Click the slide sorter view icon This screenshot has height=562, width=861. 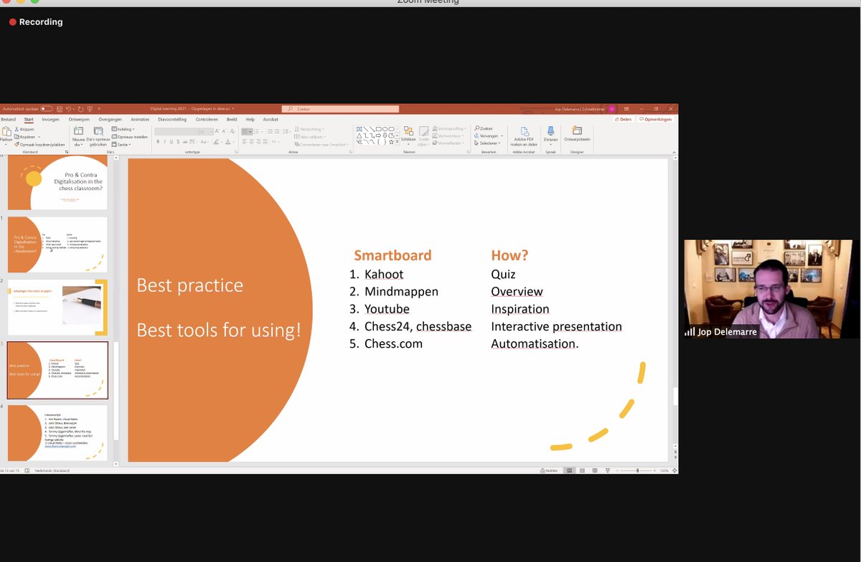[x=582, y=470]
